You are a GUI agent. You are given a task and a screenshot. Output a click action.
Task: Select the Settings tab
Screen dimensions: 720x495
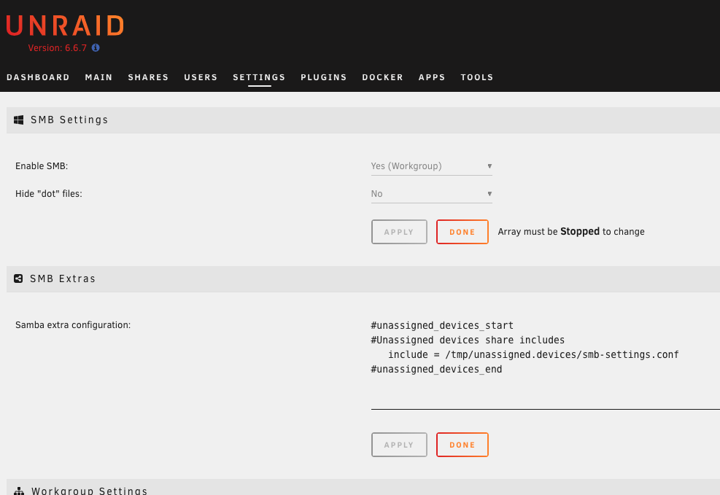click(x=259, y=77)
